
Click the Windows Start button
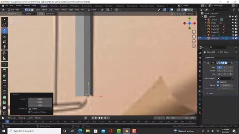[3, 131]
